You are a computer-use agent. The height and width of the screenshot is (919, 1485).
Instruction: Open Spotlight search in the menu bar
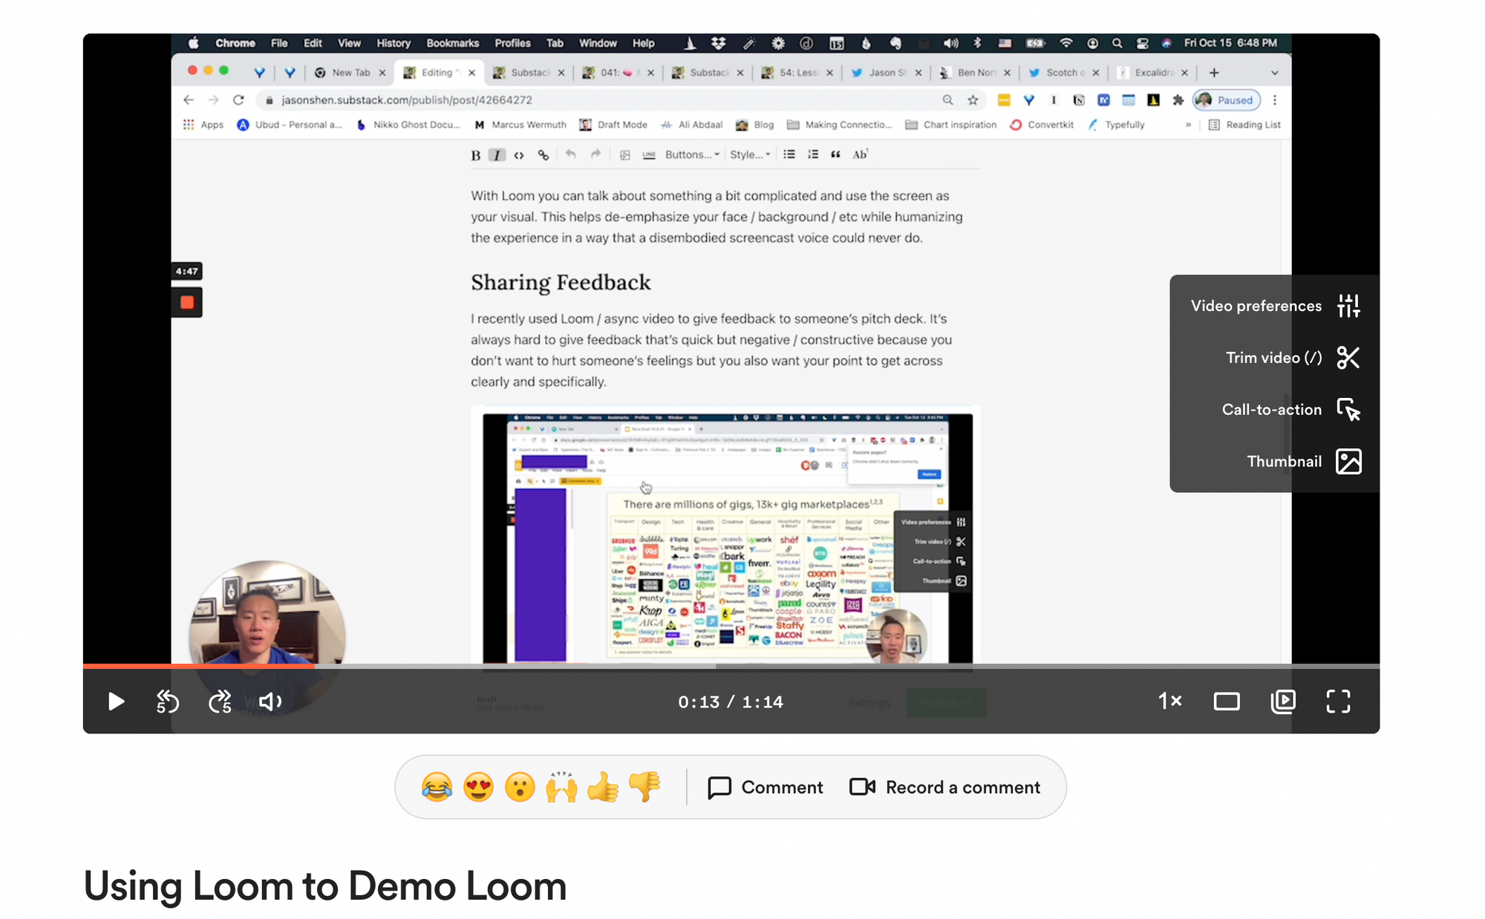coord(1117,43)
